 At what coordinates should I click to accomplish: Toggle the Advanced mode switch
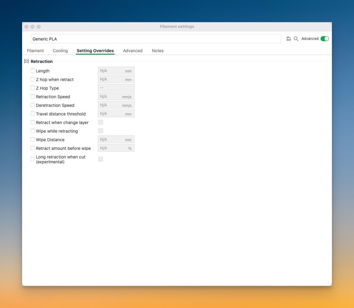[324, 39]
